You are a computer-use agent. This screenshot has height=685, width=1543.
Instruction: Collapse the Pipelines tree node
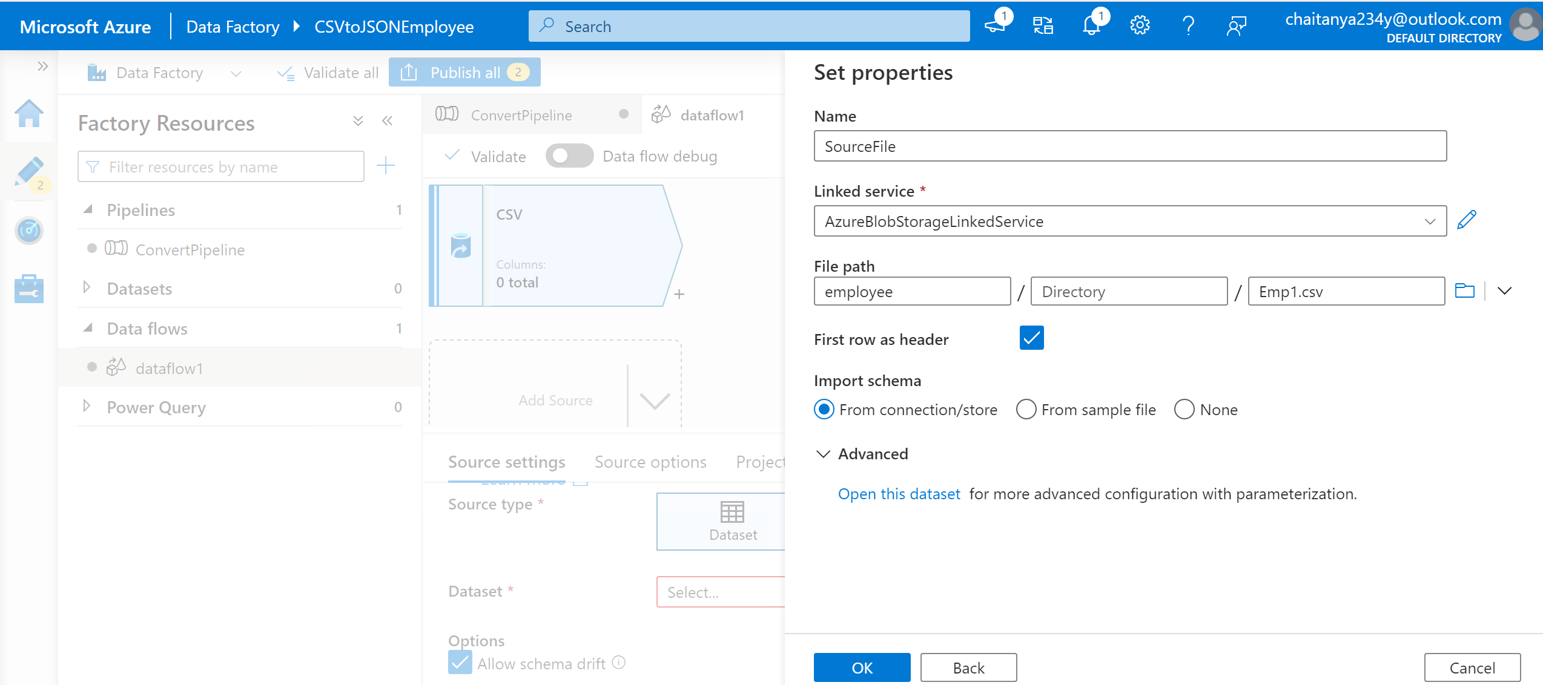[x=88, y=209]
